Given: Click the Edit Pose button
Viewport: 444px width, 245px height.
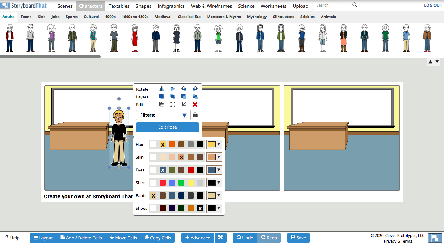Looking at the screenshot, I should pos(167,127).
